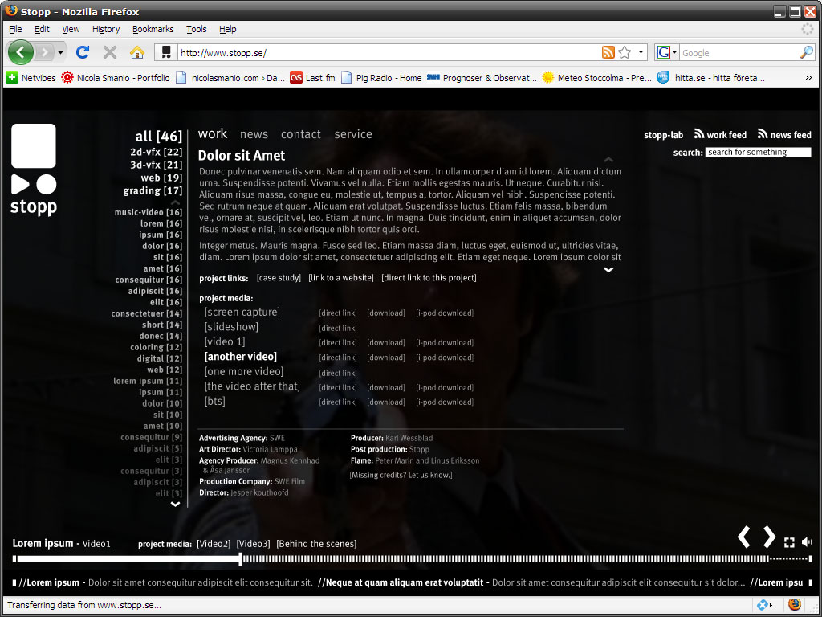This screenshot has height=617, width=822.
Task: Switch to [Video2] in player bar
Action: [x=214, y=544]
